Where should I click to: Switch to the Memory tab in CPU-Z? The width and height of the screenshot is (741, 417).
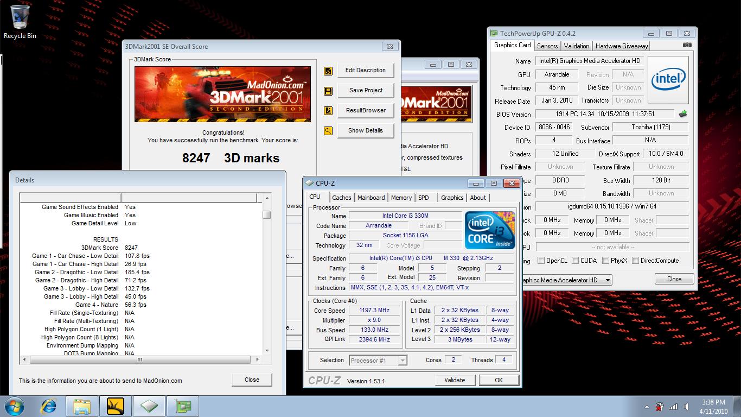tap(401, 198)
